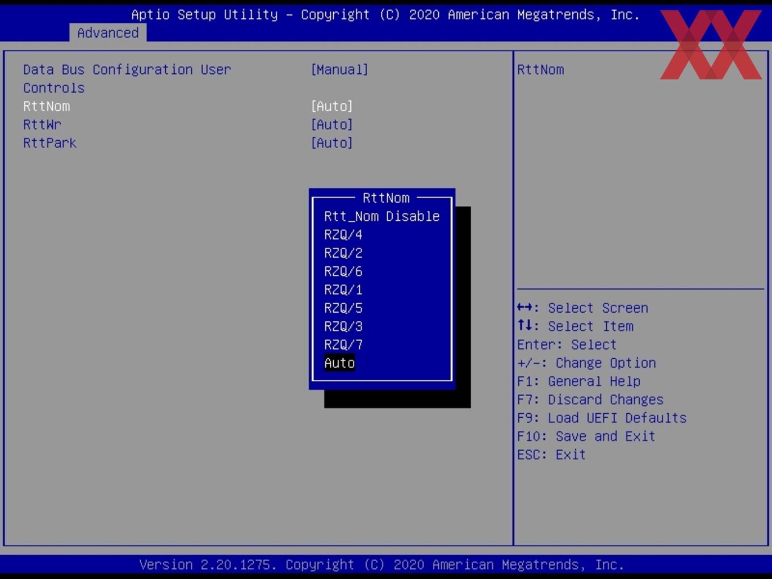The width and height of the screenshot is (772, 579).
Task: Select Rtt_Nom Disable in the popup
Action: tap(382, 216)
